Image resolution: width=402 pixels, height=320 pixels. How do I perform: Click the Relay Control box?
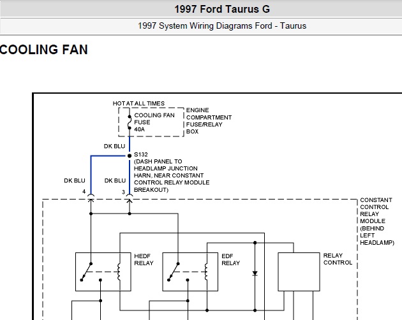(299, 272)
